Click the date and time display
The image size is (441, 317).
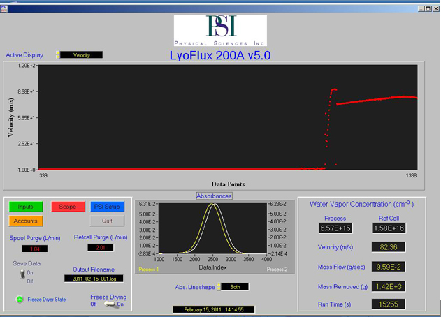pos(214,310)
